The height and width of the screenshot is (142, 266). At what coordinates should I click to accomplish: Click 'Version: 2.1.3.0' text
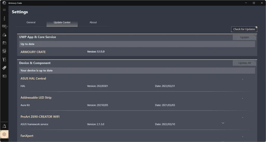(96, 124)
